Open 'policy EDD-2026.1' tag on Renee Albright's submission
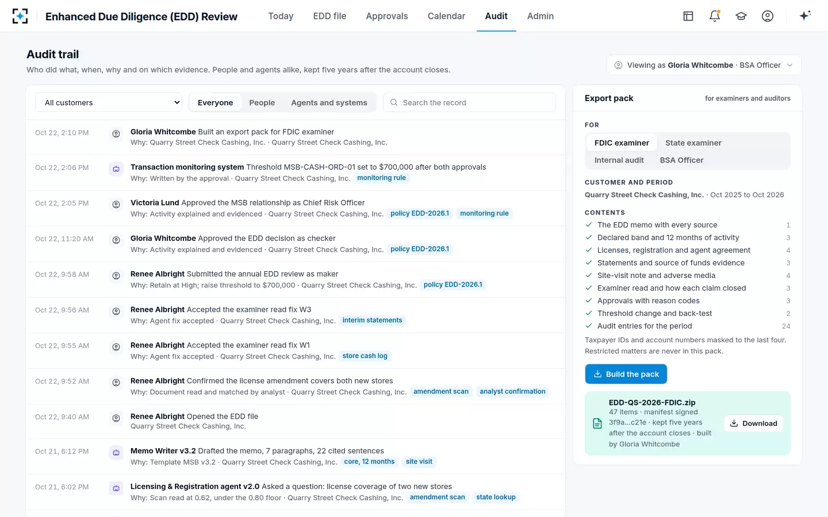The height and width of the screenshot is (517, 828). (x=453, y=285)
